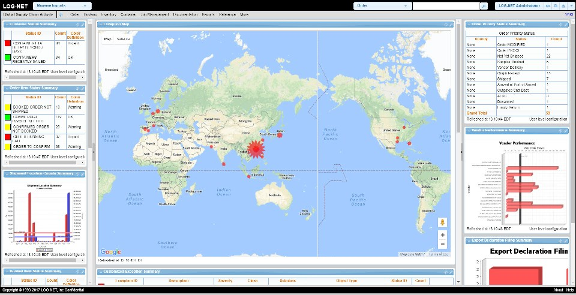Zoom in on the Exception Map
The height and width of the screenshot is (295, 576).
tap(443, 235)
